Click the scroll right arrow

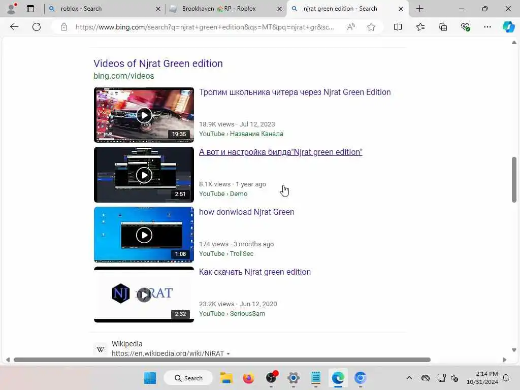[x=504, y=360]
